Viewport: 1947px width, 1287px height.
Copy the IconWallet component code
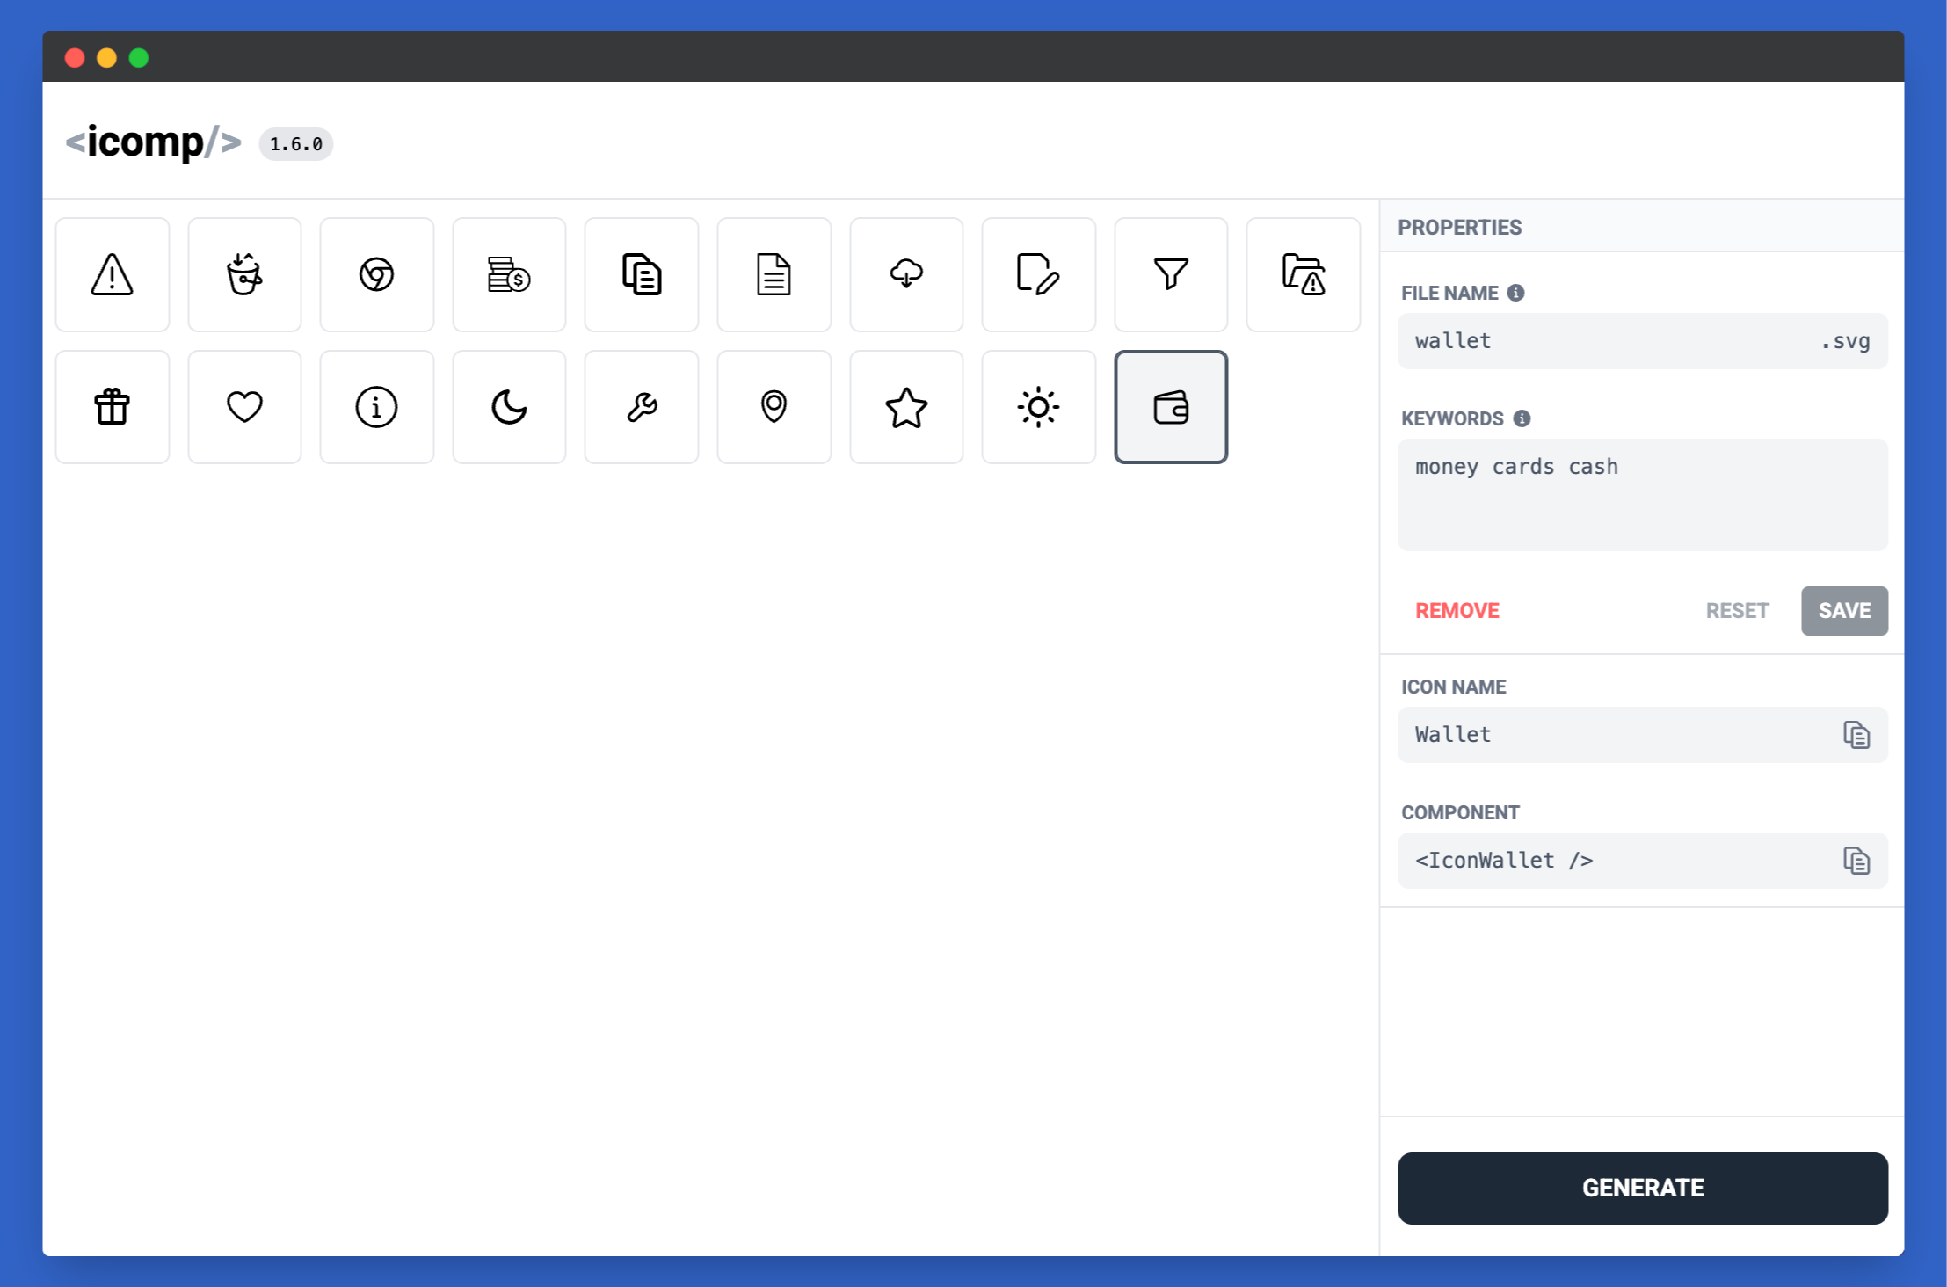click(x=1856, y=861)
